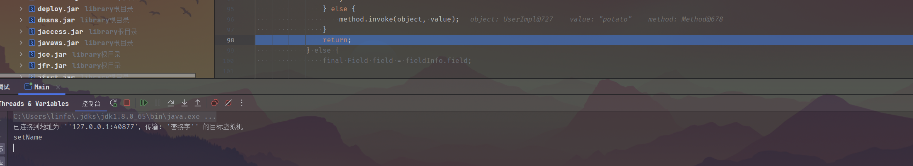Mute all breakpoints
The height and width of the screenshot is (166, 913).
click(x=228, y=103)
